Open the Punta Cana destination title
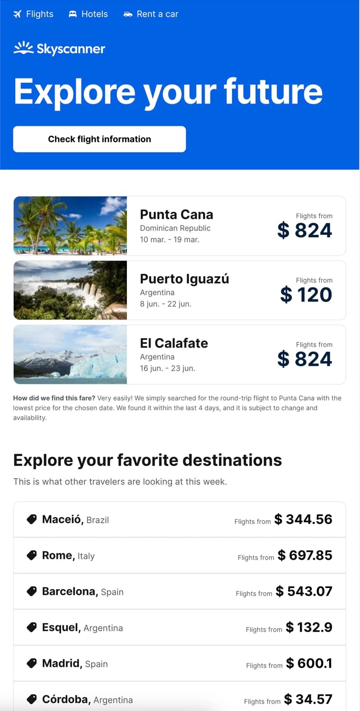 tap(176, 215)
